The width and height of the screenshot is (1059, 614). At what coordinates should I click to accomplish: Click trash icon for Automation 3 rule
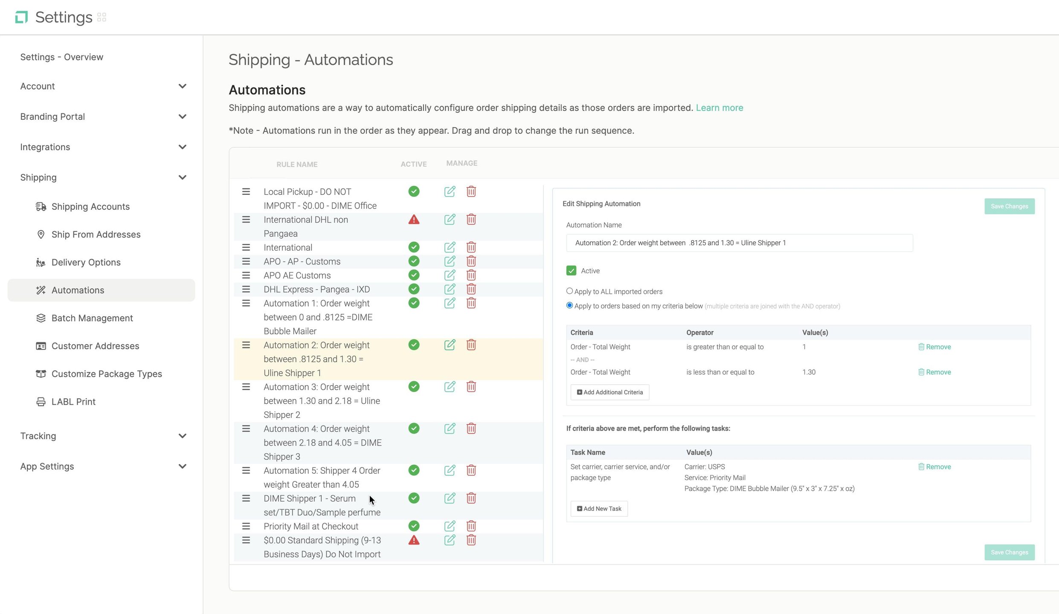(x=471, y=387)
